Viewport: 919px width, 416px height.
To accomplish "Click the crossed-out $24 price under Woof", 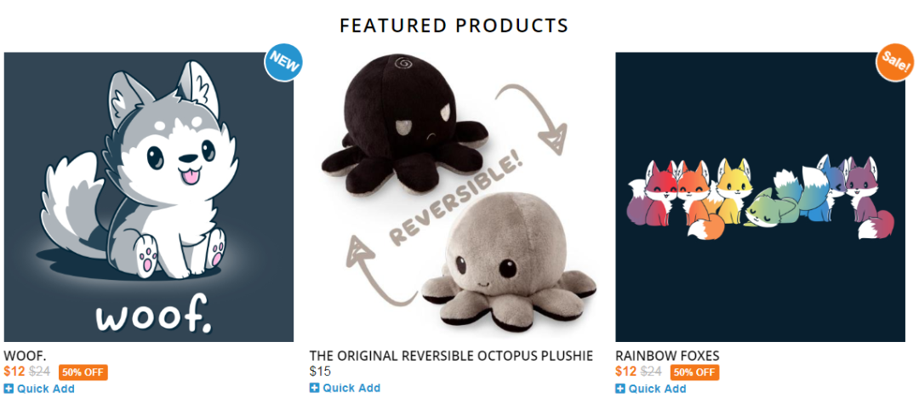I will pyautogui.click(x=39, y=372).
